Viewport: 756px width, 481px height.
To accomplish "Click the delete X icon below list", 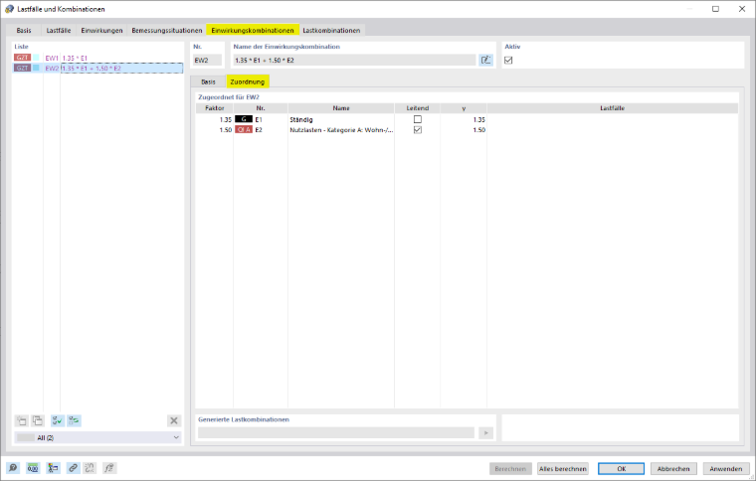I will point(174,420).
